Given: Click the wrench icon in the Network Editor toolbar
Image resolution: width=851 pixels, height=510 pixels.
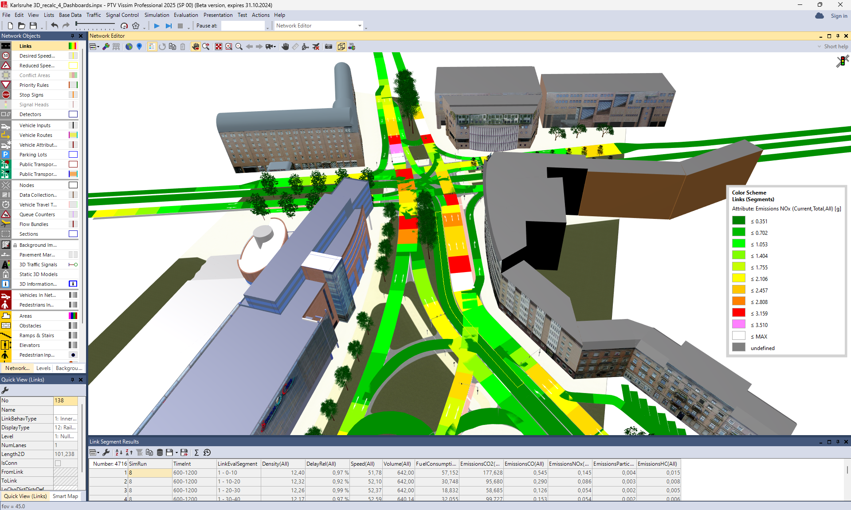Looking at the screenshot, I should (106, 47).
